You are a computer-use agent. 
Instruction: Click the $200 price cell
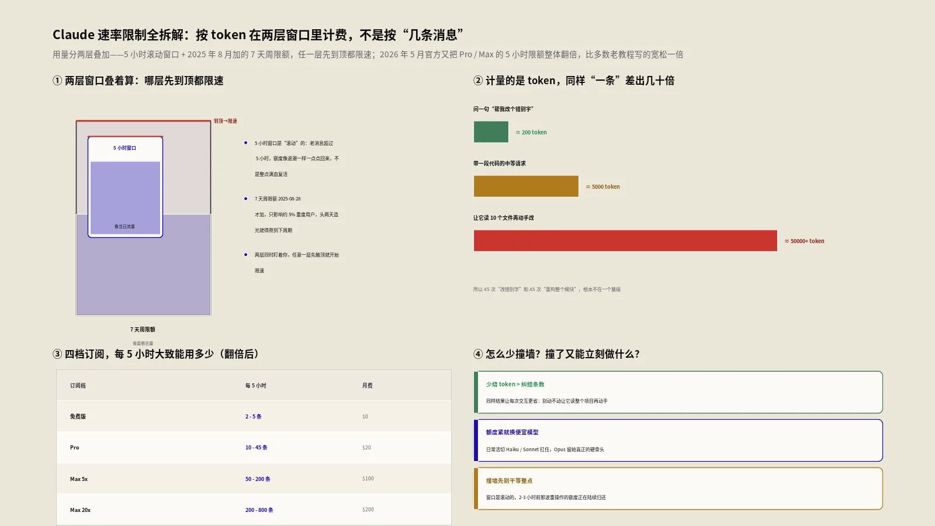pyautogui.click(x=368, y=510)
